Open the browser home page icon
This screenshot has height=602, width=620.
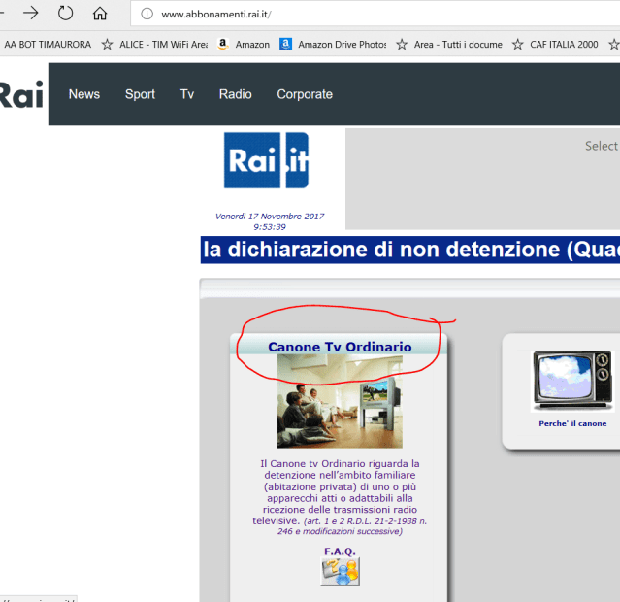(100, 14)
